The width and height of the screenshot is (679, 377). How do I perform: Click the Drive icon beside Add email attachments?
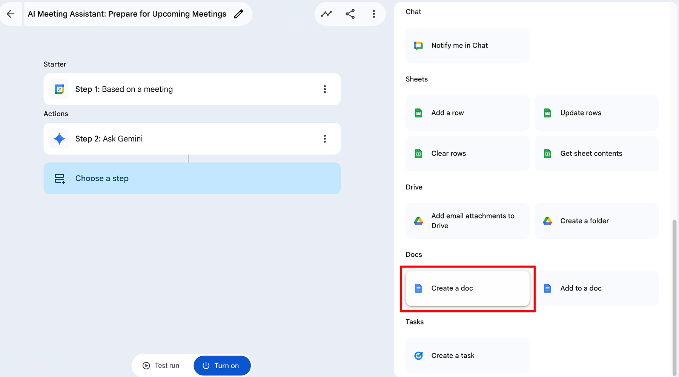[x=418, y=221]
